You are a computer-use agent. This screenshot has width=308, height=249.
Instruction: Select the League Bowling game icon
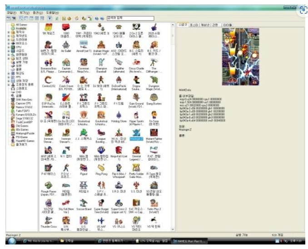tap(101, 136)
